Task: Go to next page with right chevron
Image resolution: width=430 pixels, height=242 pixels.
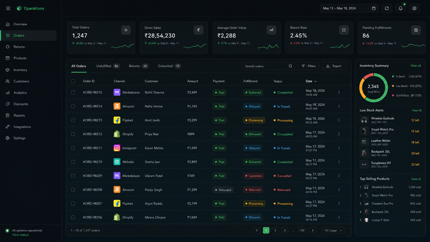Action: (x=312, y=230)
